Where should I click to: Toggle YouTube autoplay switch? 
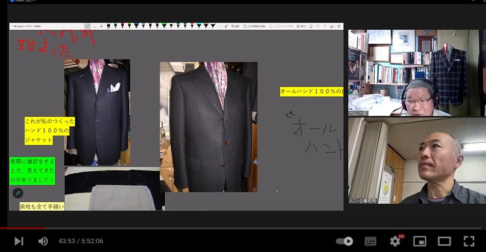[x=344, y=241]
